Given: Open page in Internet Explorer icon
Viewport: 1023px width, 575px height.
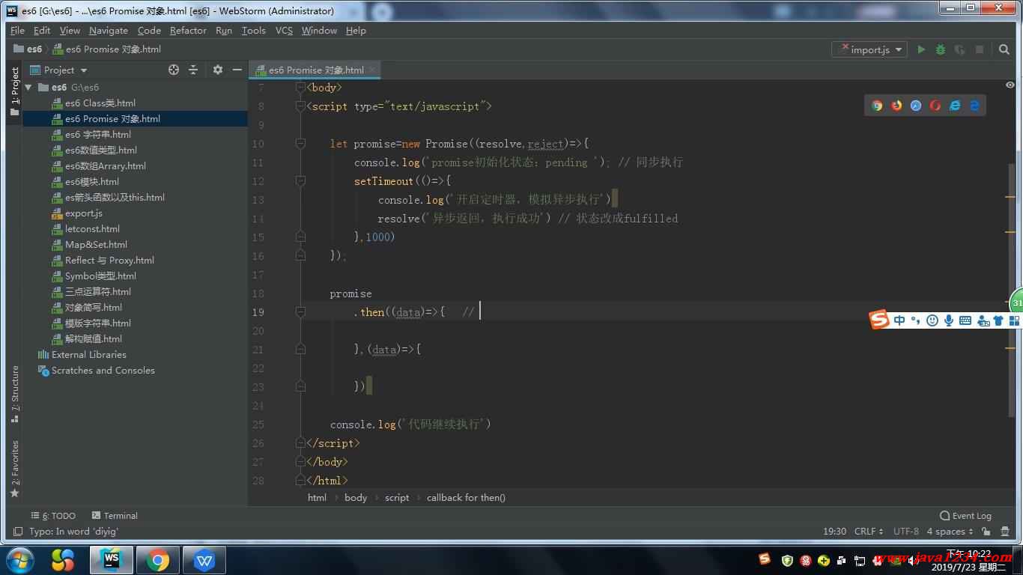Looking at the screenshot, I should 955,106.
